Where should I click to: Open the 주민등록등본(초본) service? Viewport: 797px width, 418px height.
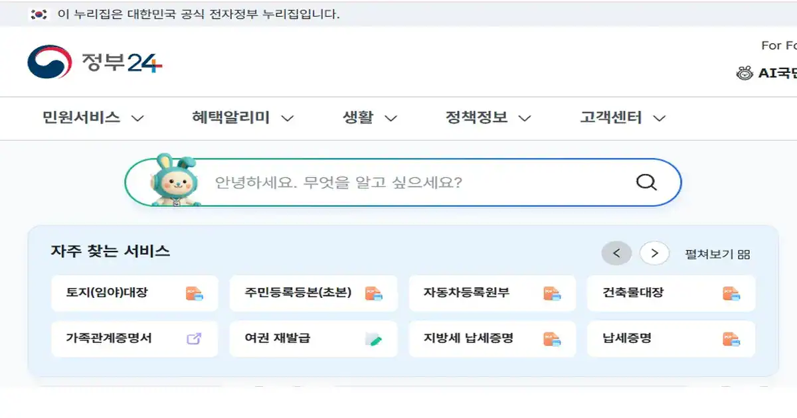[313, 293]
